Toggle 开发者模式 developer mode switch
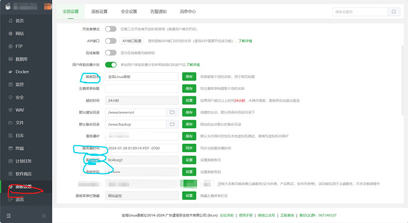The width and height of the screenshot is (408, 223). tap(111, 29)
